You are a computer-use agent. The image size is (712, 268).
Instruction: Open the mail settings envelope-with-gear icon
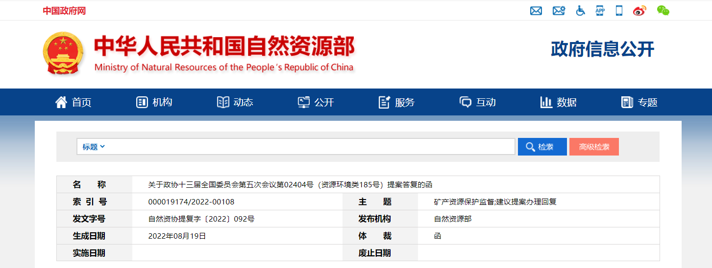559,11
